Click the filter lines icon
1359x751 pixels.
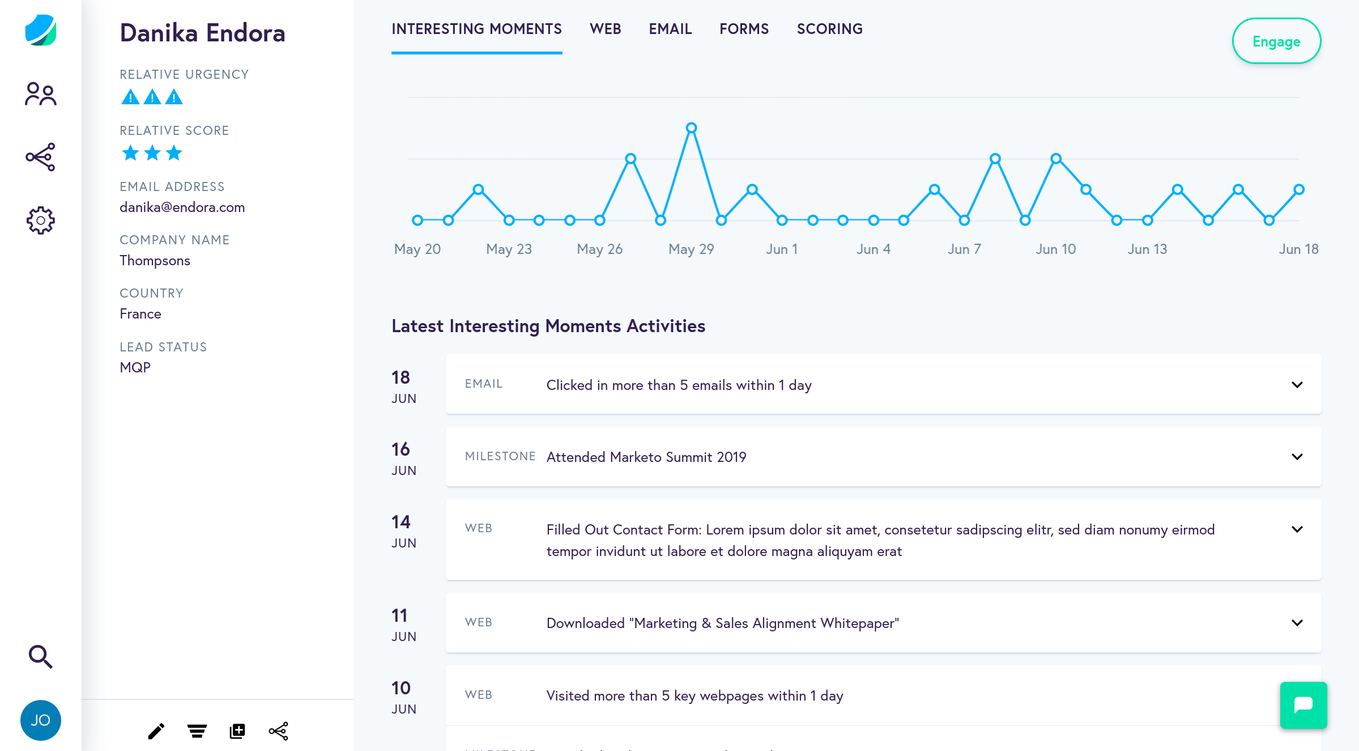coord(197,731)
